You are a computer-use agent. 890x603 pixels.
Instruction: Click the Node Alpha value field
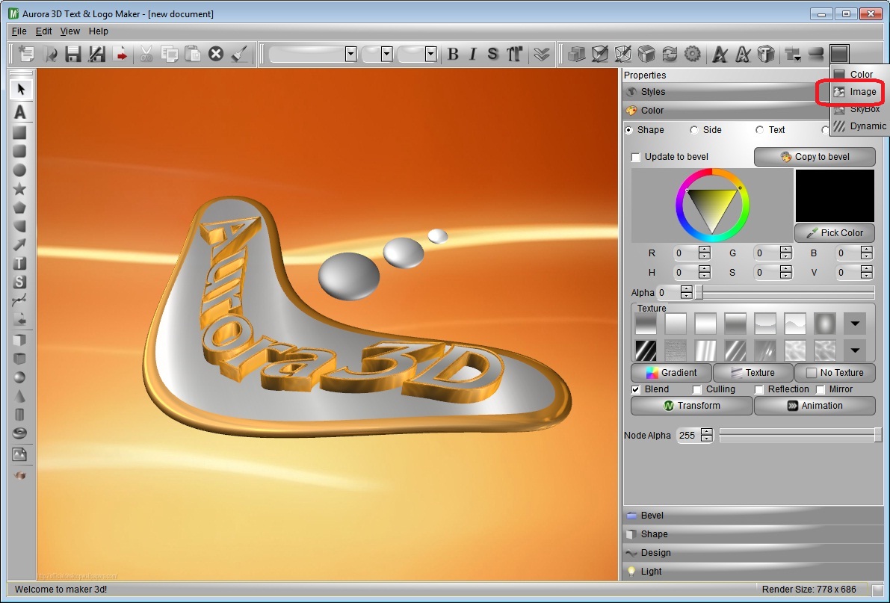(688, 436)
